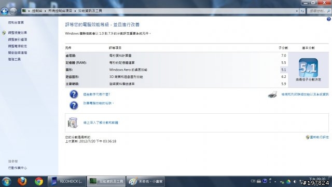This screenshot has height=187, width=332.
Task: Open the address bar history dropdown arrow
Action: click(297, 11)
